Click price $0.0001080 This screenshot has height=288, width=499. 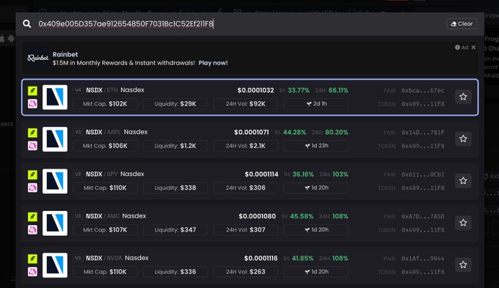(x=257, y=216)
